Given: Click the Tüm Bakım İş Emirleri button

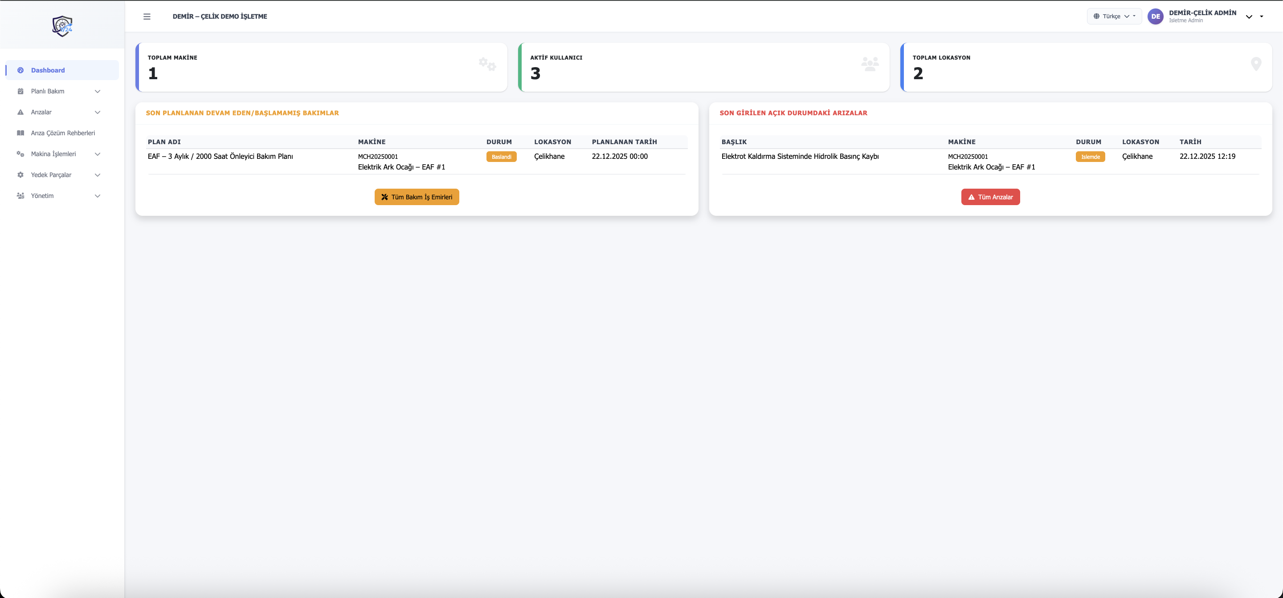Looking at the screenshot, I should click(x=417, y=197).
